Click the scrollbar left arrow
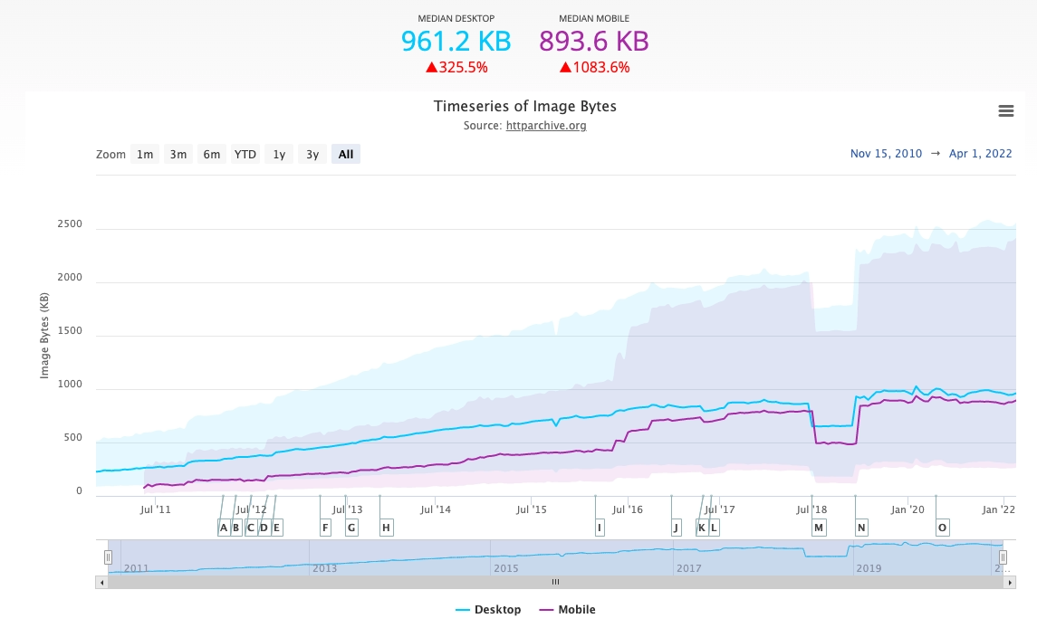Viewport: 1037px width, 628px height. click(101, 583)
